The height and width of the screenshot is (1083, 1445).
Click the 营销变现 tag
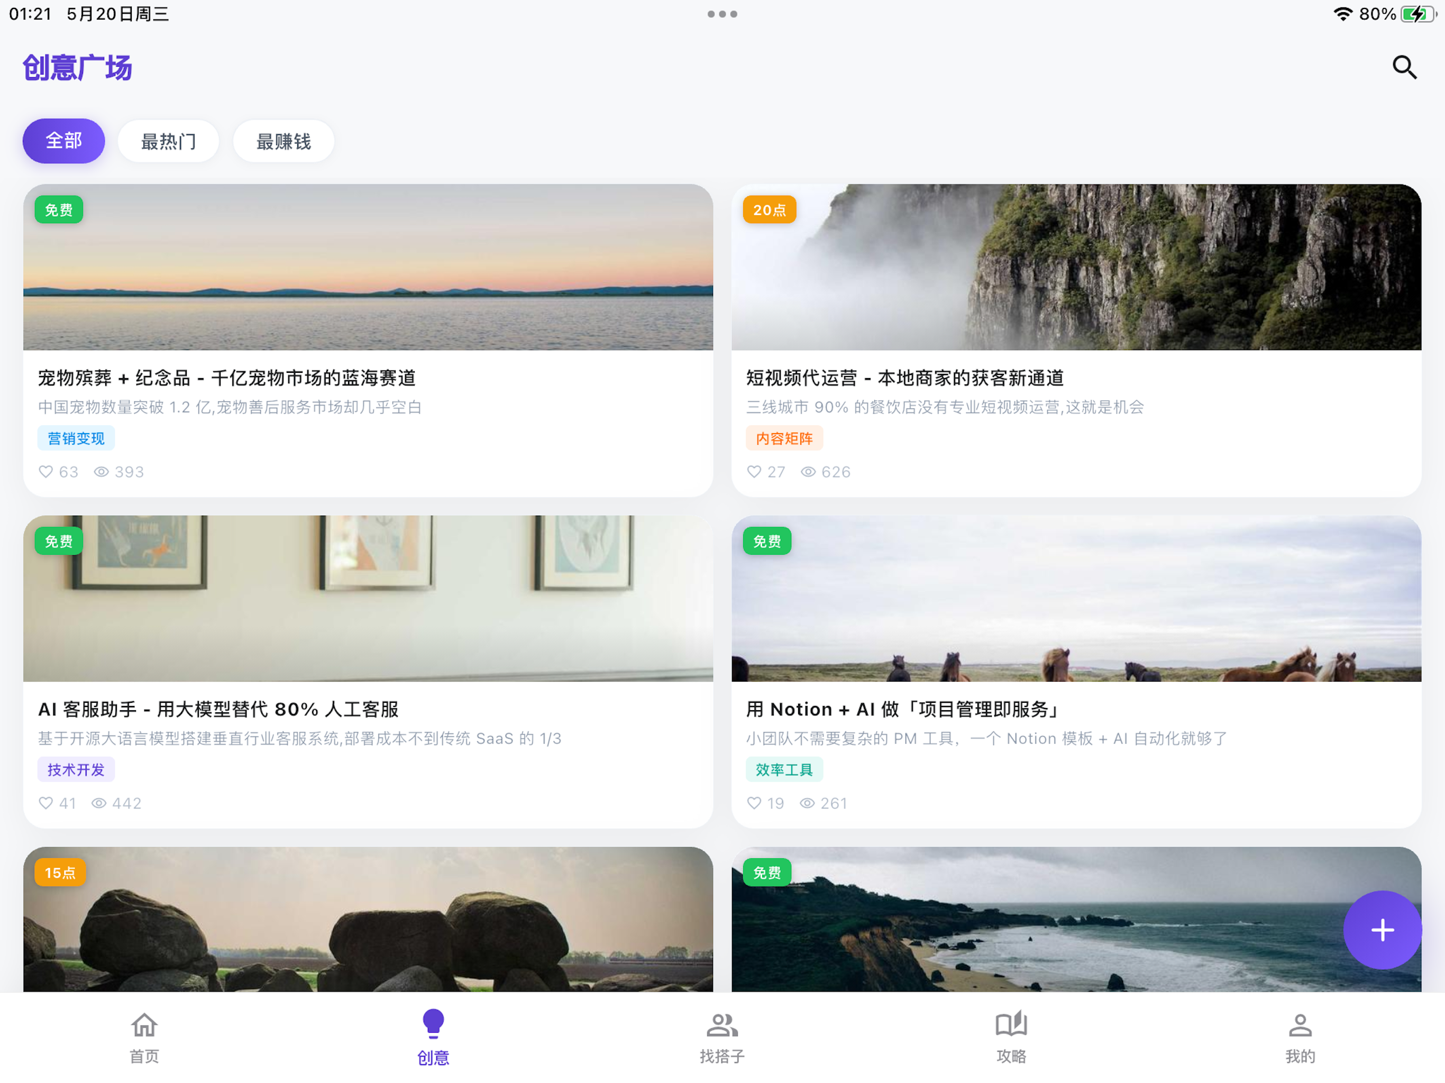click(76, 438)
